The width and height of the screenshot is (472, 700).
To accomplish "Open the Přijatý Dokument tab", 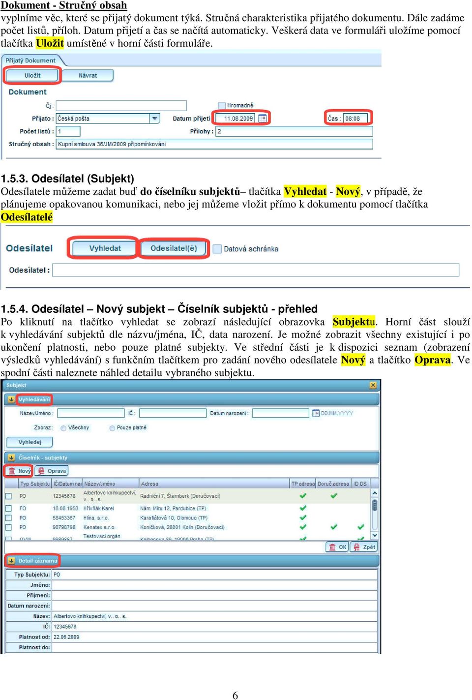I will pos(30,61).
